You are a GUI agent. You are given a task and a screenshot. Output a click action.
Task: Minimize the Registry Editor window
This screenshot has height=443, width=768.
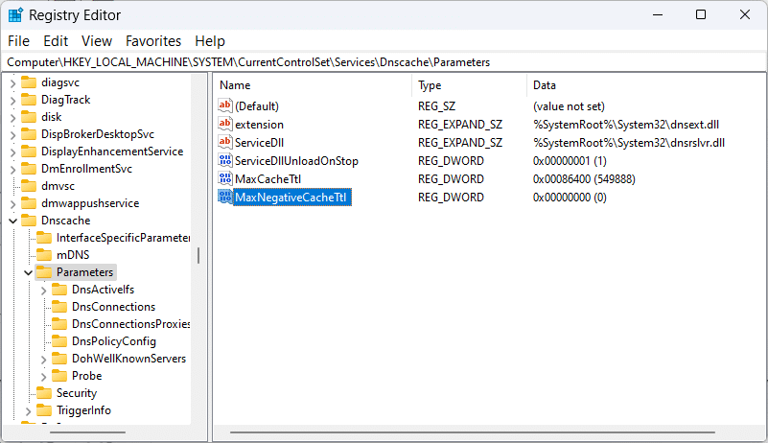tap(658, 14)
